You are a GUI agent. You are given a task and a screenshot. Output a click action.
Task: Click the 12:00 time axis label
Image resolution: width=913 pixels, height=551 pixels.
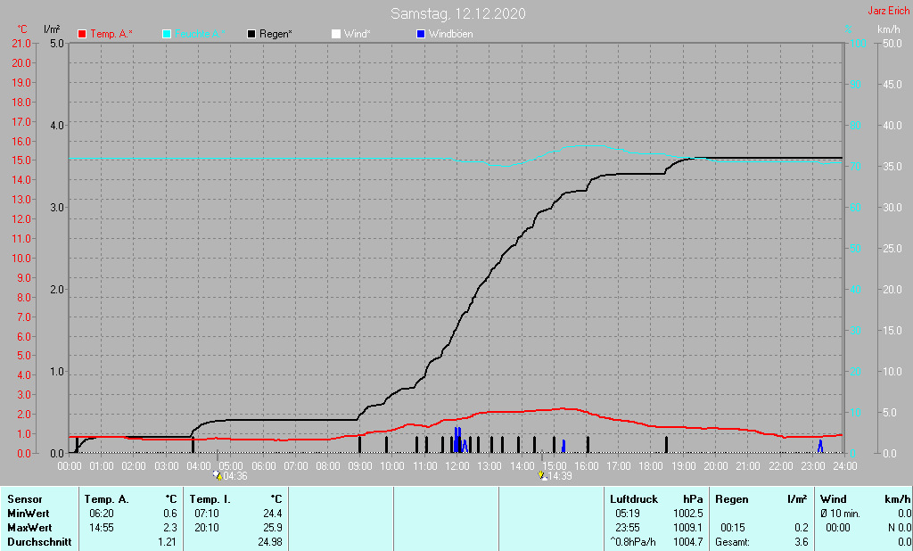point(457,465)
